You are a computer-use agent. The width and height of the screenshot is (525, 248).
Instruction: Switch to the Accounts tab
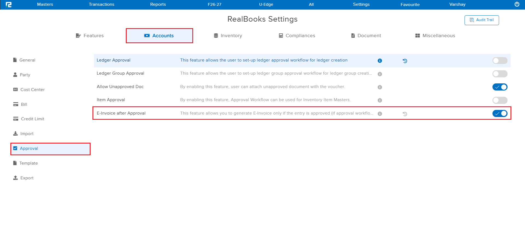(159, 36)
